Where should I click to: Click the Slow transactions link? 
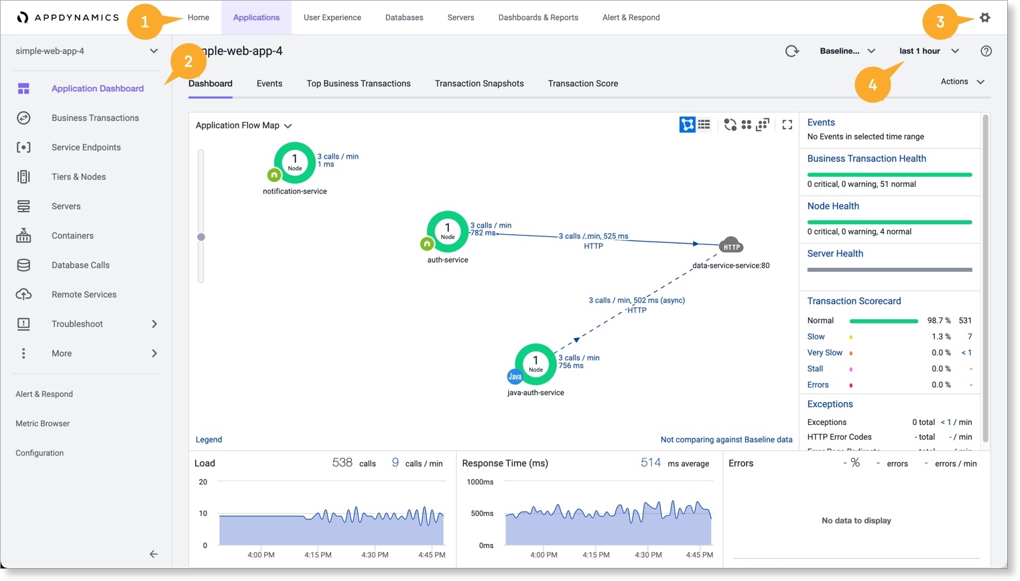816,337
